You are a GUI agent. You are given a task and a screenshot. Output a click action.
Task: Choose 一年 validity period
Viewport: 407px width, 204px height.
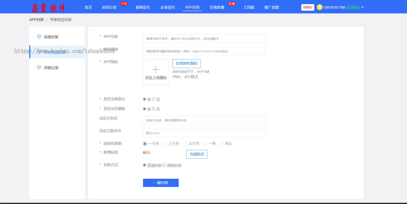pos(205,144)
